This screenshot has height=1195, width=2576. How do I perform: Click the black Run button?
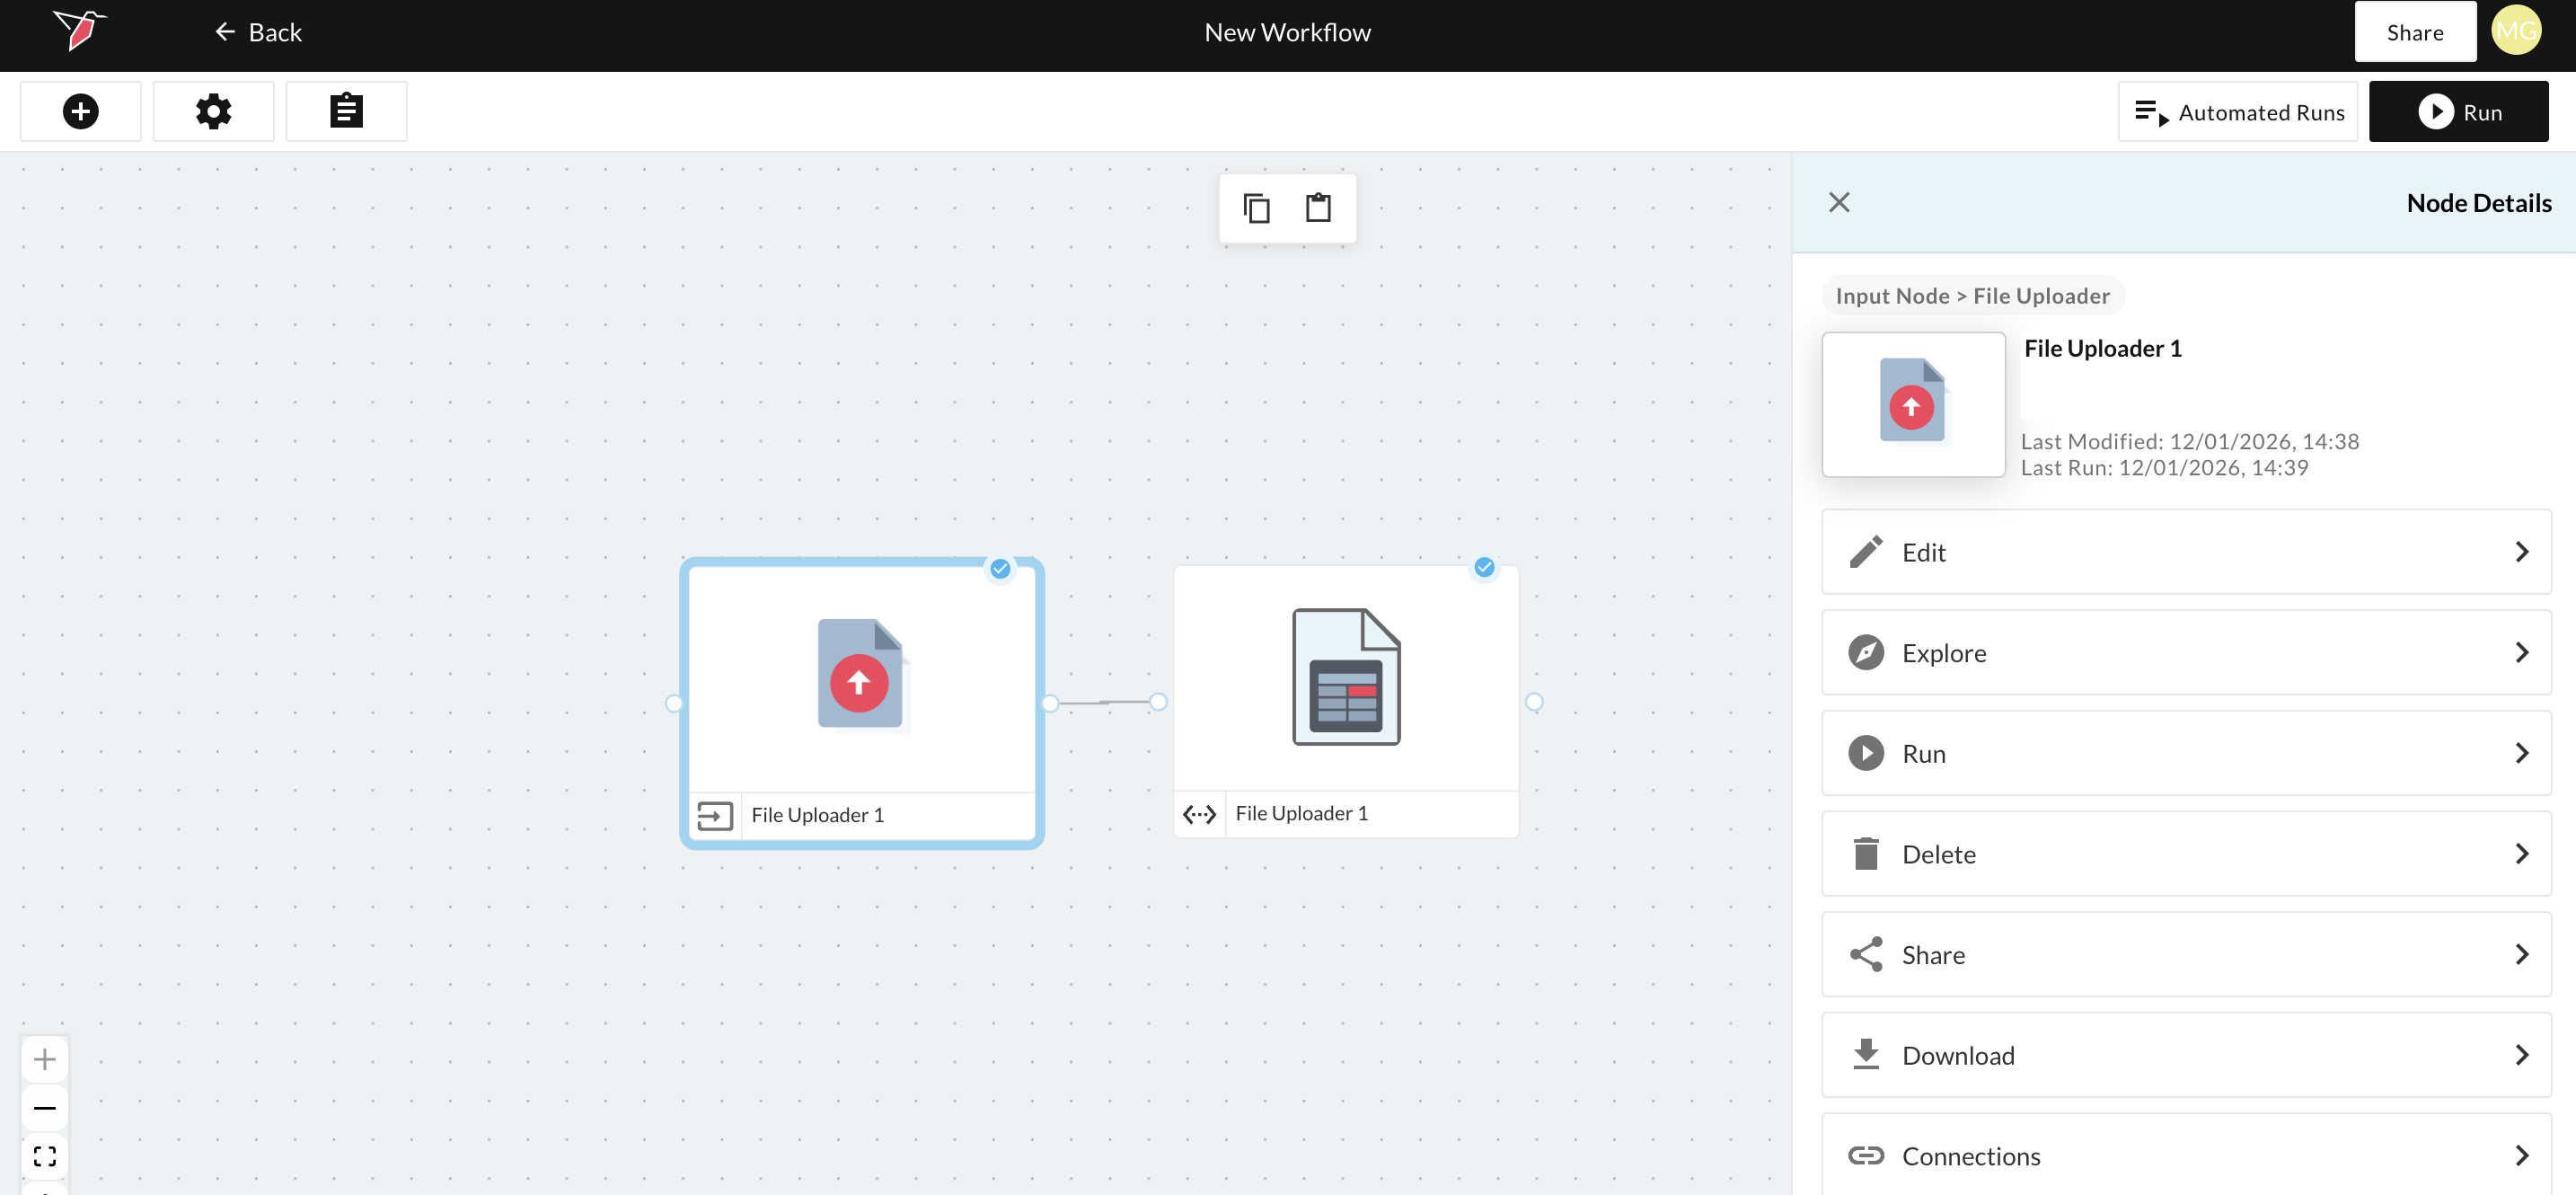(2458, 112)
